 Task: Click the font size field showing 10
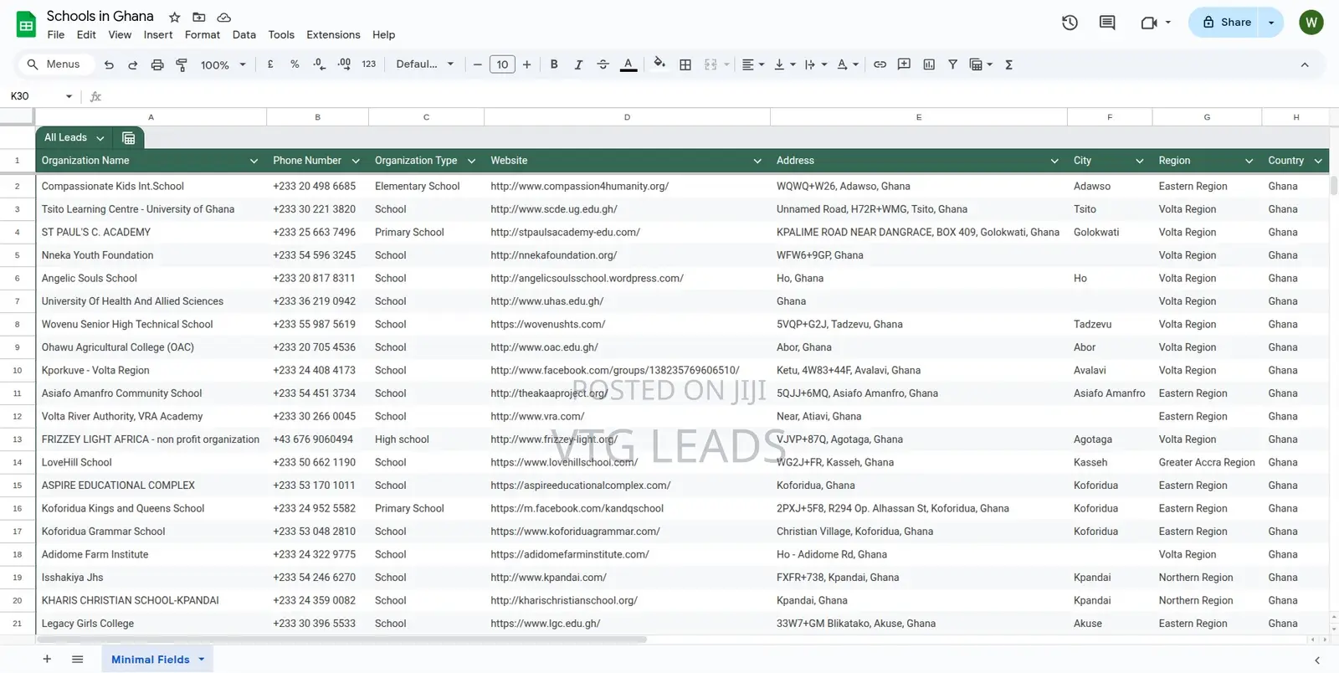[x=502, y=64]
